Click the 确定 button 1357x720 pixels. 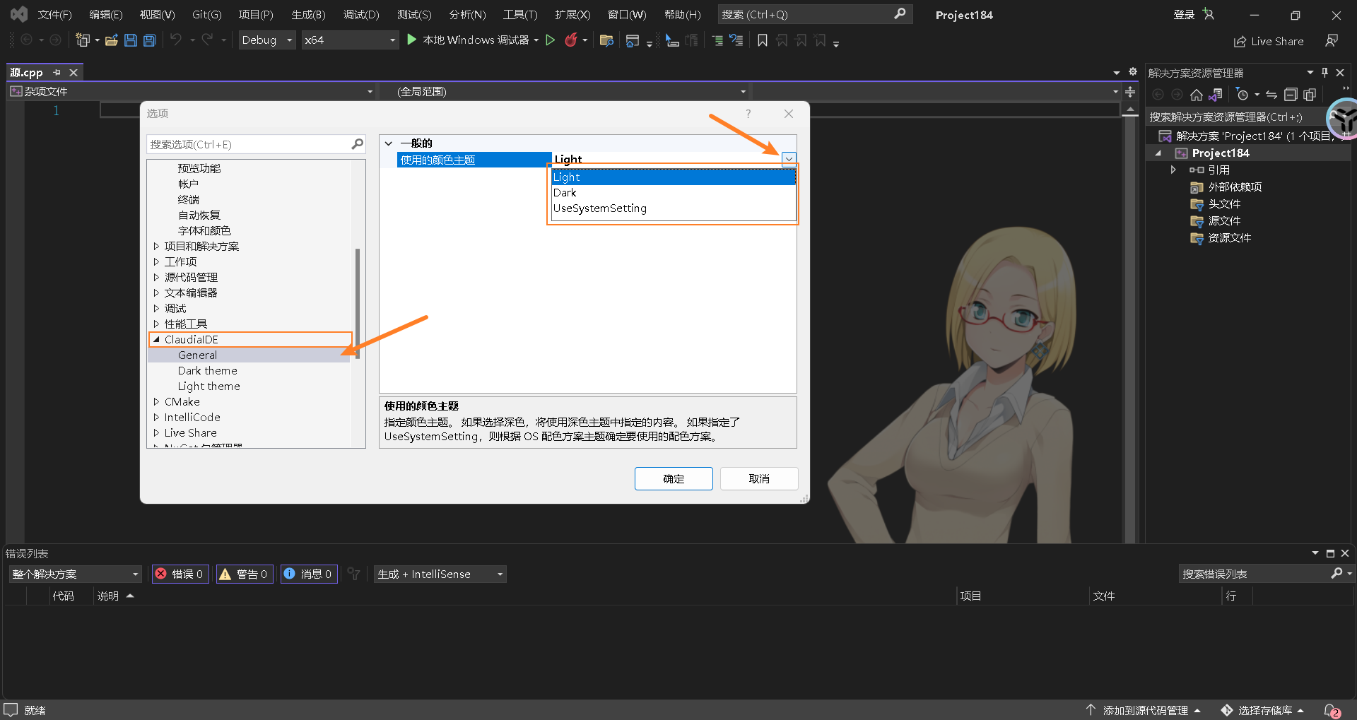(x=674, y=478)
